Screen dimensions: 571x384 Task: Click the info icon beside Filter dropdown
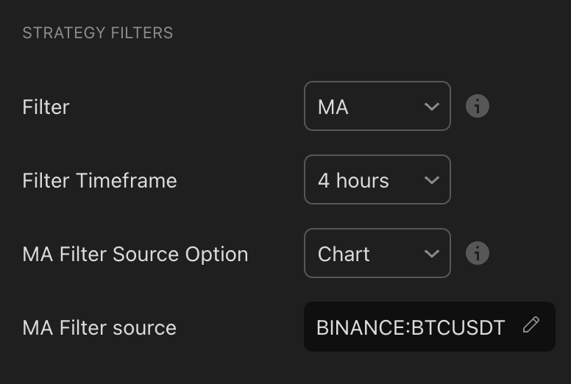477,106
